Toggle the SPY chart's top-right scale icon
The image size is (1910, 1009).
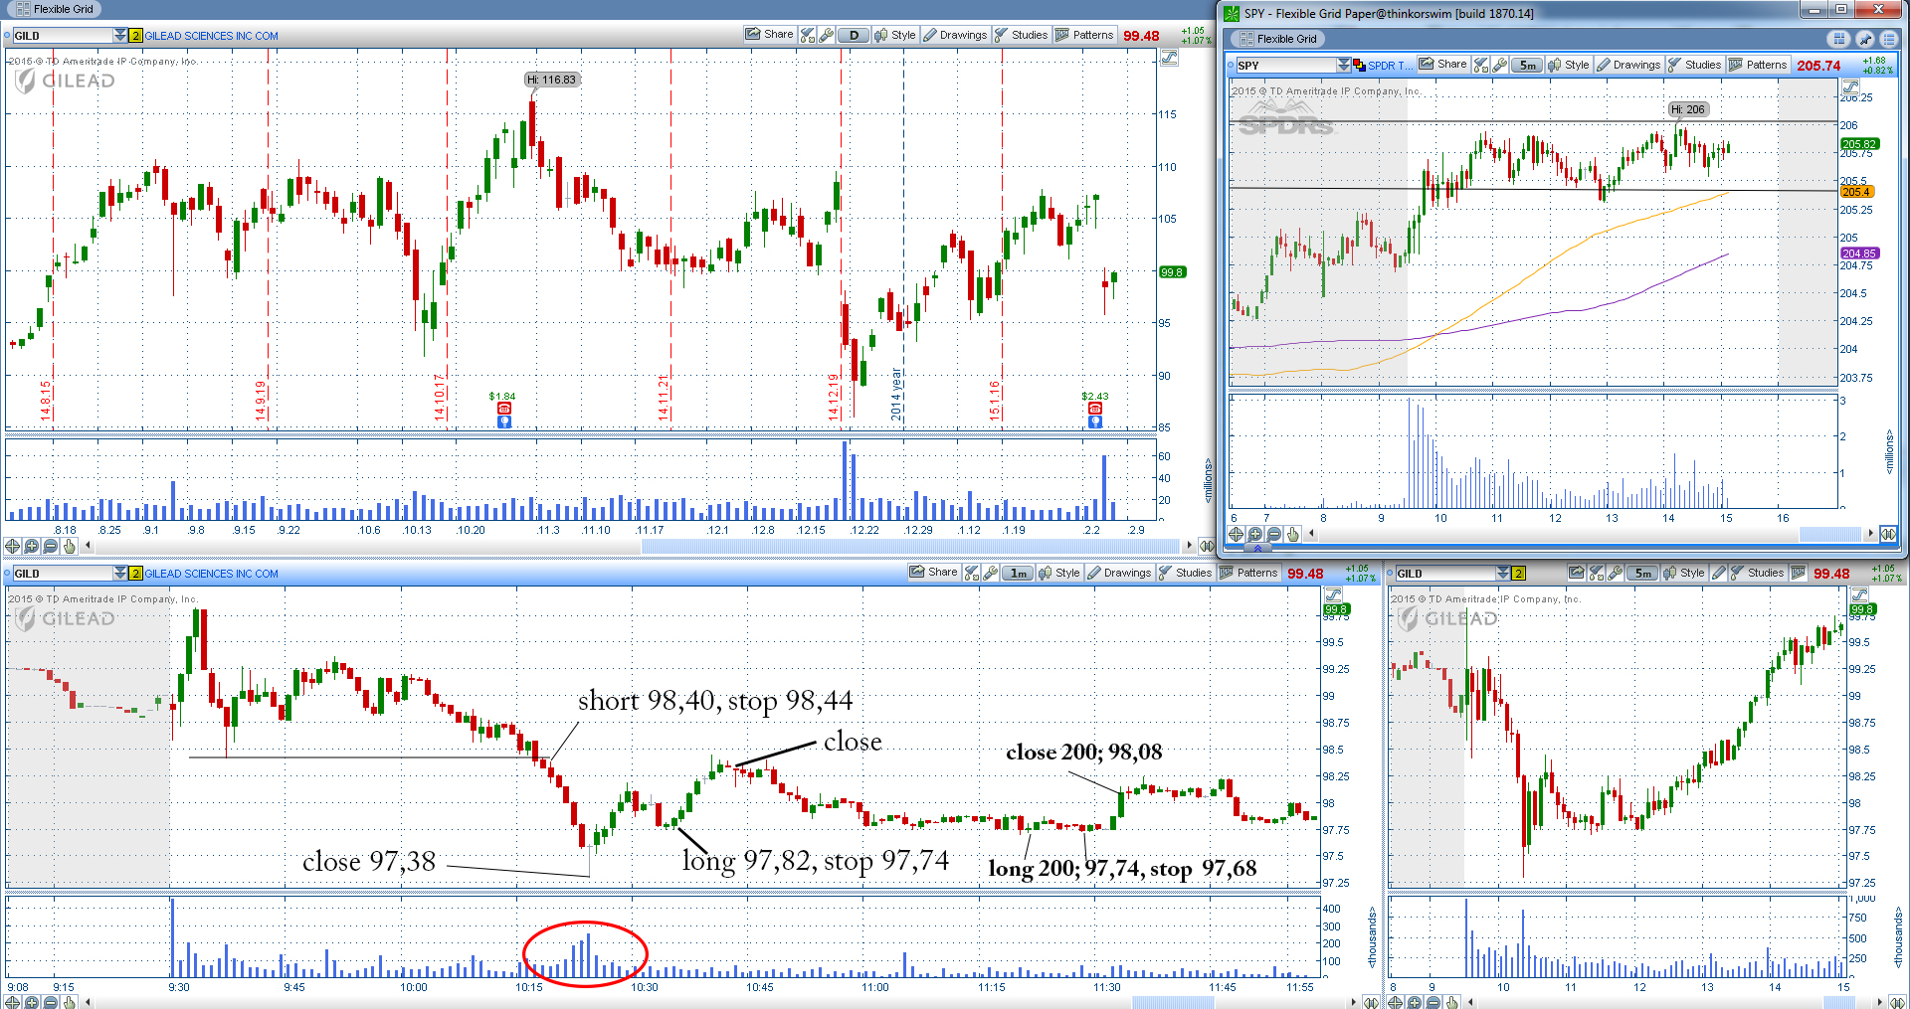pyautogui.click(x=1850, y=87)
